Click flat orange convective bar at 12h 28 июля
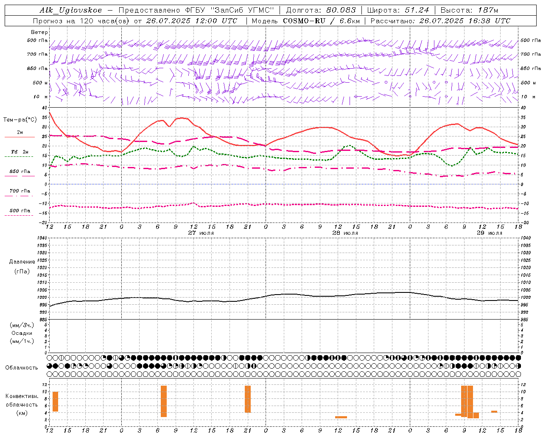Viewport: 543px width, 434px height. pos(341,417)
